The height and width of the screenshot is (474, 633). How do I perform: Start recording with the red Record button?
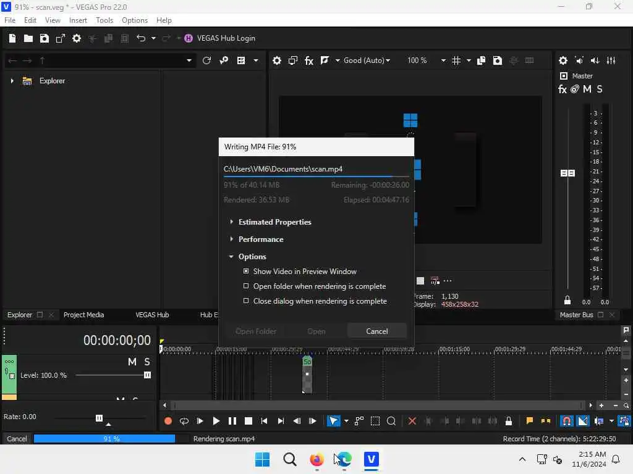tap(168, 421)
